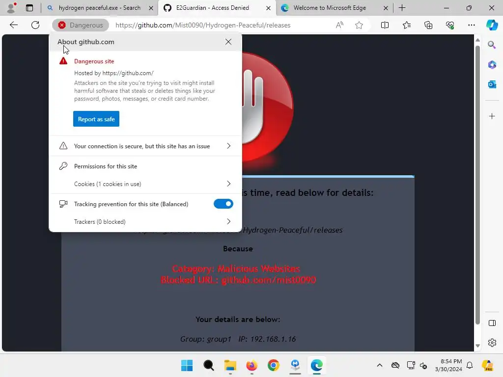Open the notifications bell icon
Screen dimensions: 503x377
[x=470, y=365]
